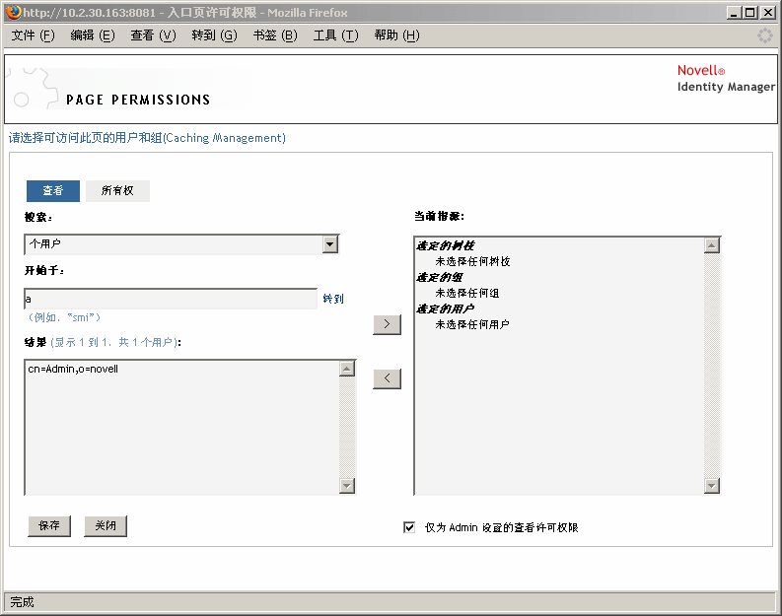This screenshot has height=616, width=782.
Task: Open the 工具 (T) menu
Action: (335, 35)
